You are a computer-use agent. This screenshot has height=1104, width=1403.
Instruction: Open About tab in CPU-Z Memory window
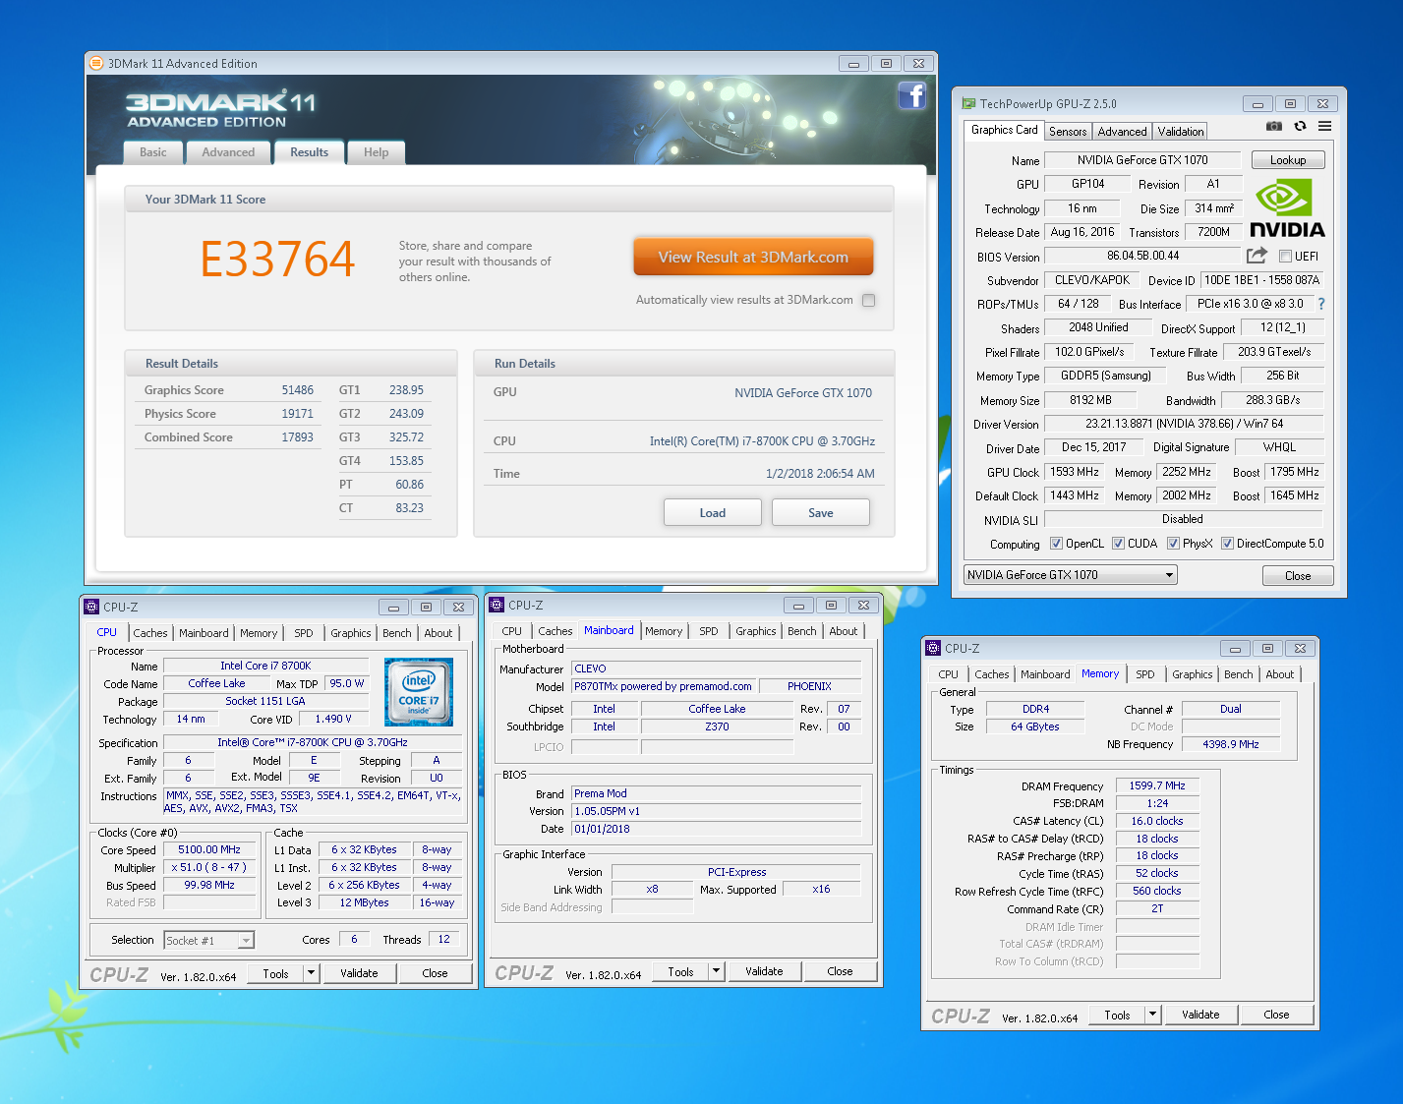click(x=1280, y=674)
